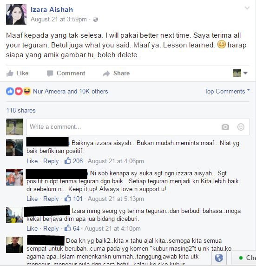
Task: Click Like on the 5:13pm comment
Action: pyautogui.click(x=32, y=199)
